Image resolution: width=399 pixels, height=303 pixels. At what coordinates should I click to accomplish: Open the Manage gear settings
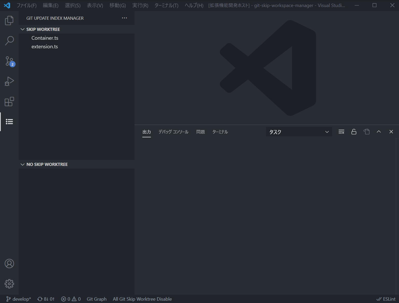(9, 284)
